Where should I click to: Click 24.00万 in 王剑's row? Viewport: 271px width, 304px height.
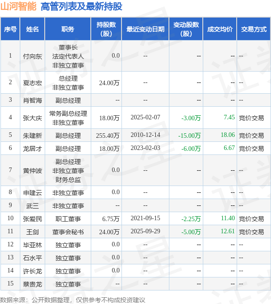pos(109,232)
